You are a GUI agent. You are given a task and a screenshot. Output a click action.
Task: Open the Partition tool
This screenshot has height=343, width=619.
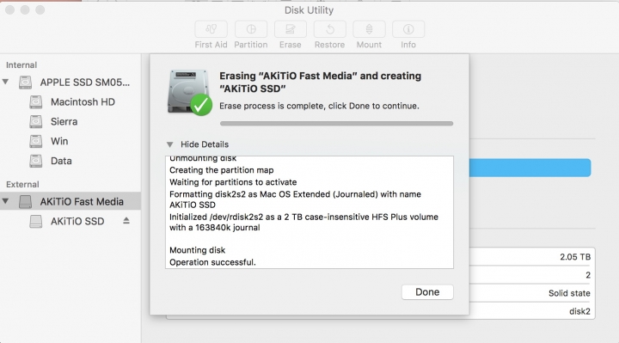click(x=251, y=29)
